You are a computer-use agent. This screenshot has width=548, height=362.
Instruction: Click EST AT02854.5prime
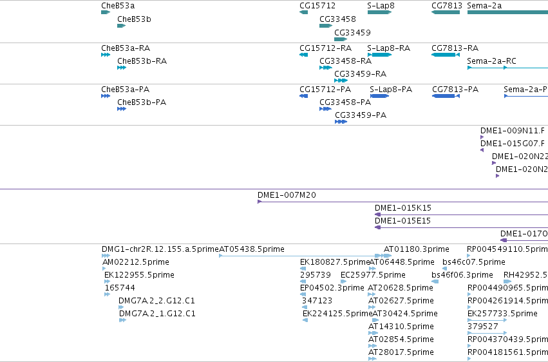(x=401, y=339)
